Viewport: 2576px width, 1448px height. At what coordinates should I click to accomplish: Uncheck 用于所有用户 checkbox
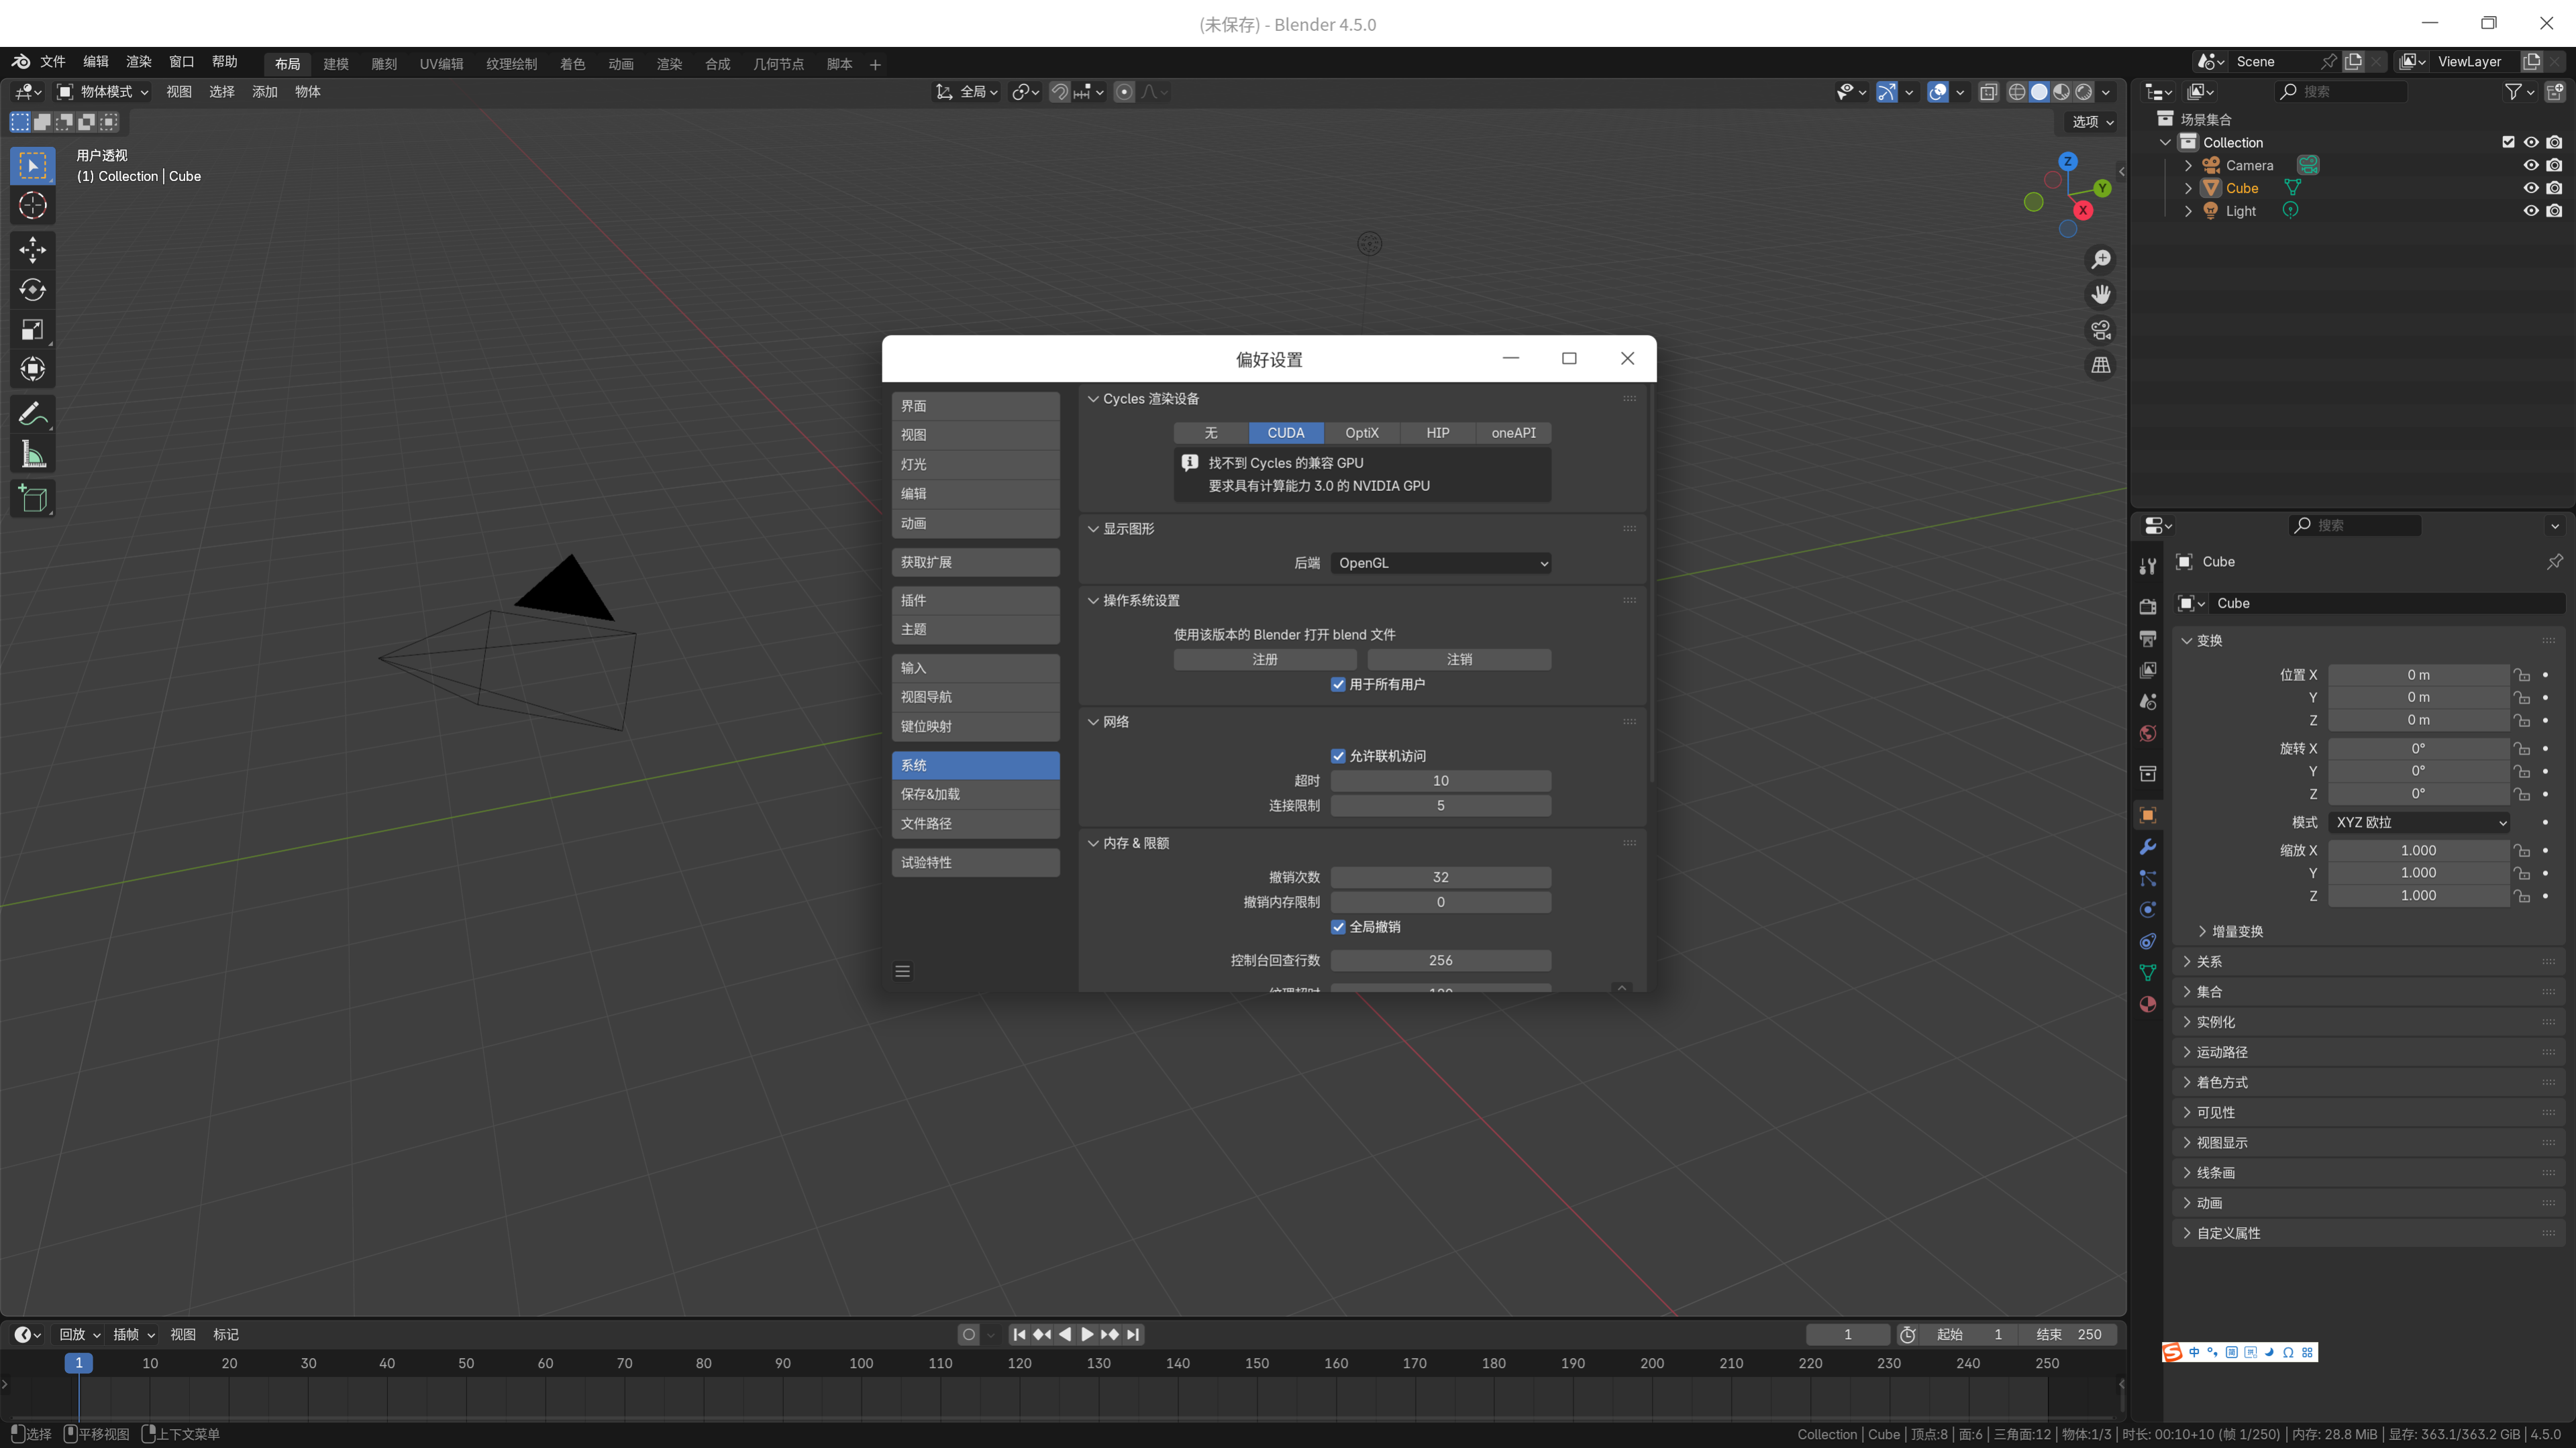click(x=1338, y=685)
